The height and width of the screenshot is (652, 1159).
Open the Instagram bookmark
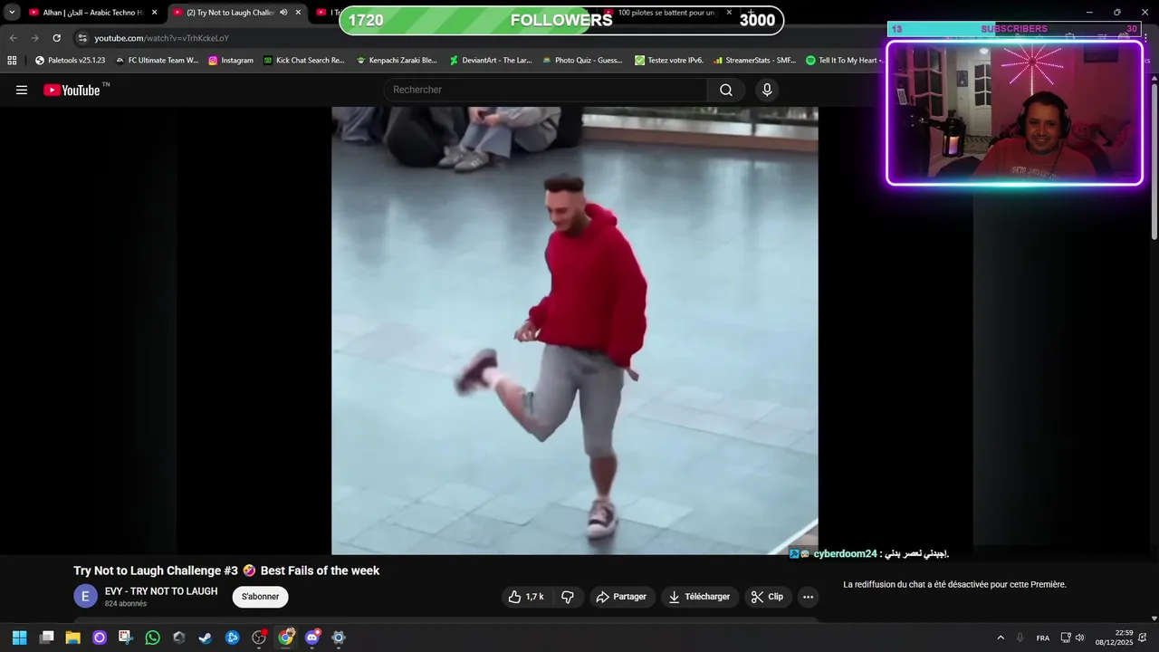[x=231, y=61]
